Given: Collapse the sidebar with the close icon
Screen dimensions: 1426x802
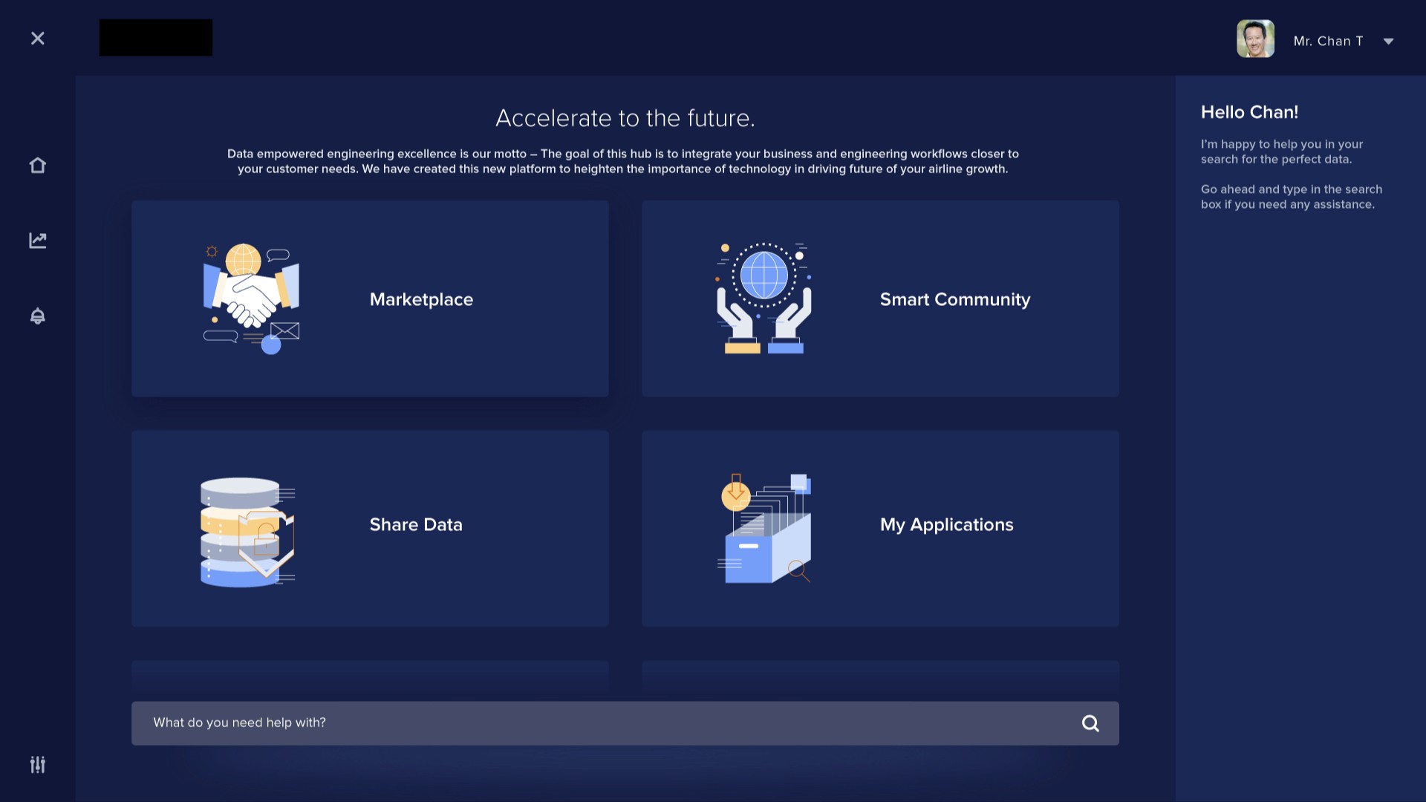Looking at the screenshot, I should pyautogui.click(x=38, y=38).
